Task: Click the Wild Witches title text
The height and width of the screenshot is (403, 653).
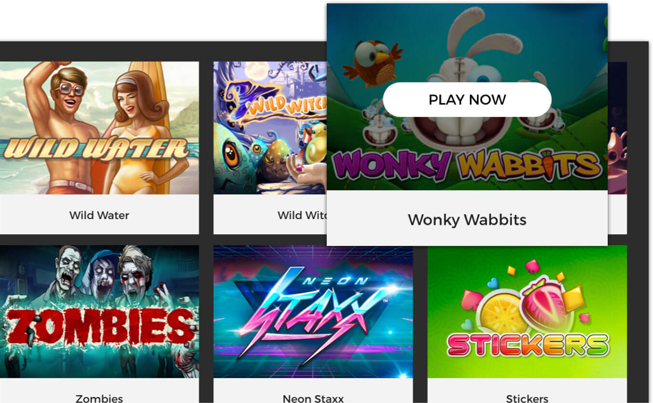Action: pos(302,215)
